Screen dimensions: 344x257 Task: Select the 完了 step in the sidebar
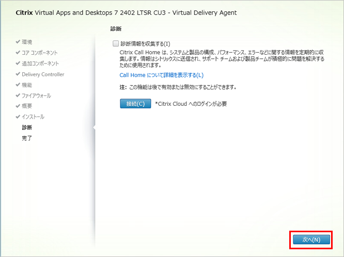click(27, 138)
